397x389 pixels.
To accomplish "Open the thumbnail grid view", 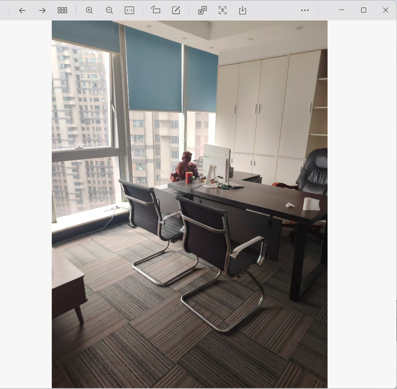I will [62, 10].
